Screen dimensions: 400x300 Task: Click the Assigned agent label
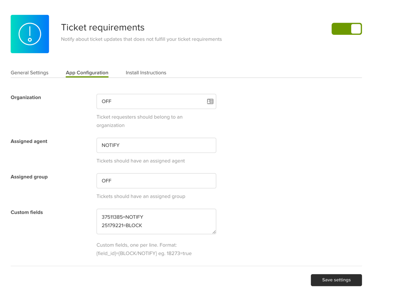(29, 141)
